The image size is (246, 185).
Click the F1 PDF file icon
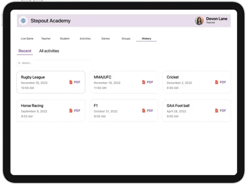click(x=144, y=110)
